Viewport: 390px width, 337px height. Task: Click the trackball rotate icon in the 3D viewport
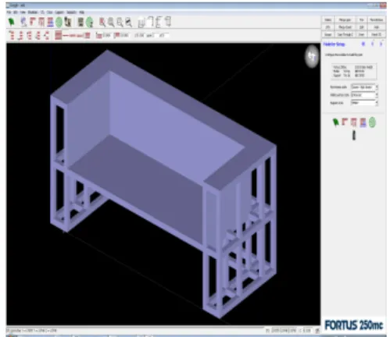[312, 56]
